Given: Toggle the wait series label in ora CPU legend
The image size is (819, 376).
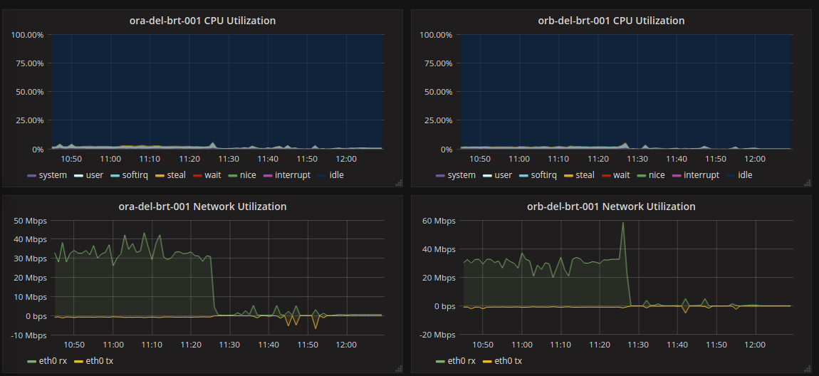Looking at the screenshot, I should 213,175.
